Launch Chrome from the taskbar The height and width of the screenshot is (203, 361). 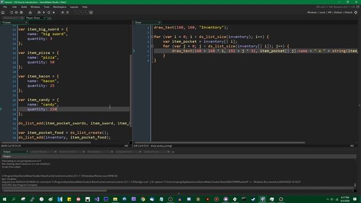pyautogui.click(x=143, y=199)
